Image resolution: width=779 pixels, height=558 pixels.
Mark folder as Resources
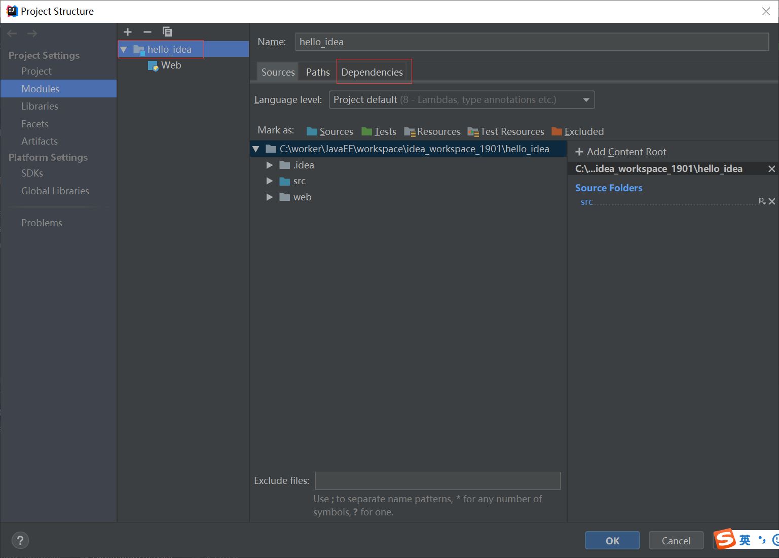432,131
